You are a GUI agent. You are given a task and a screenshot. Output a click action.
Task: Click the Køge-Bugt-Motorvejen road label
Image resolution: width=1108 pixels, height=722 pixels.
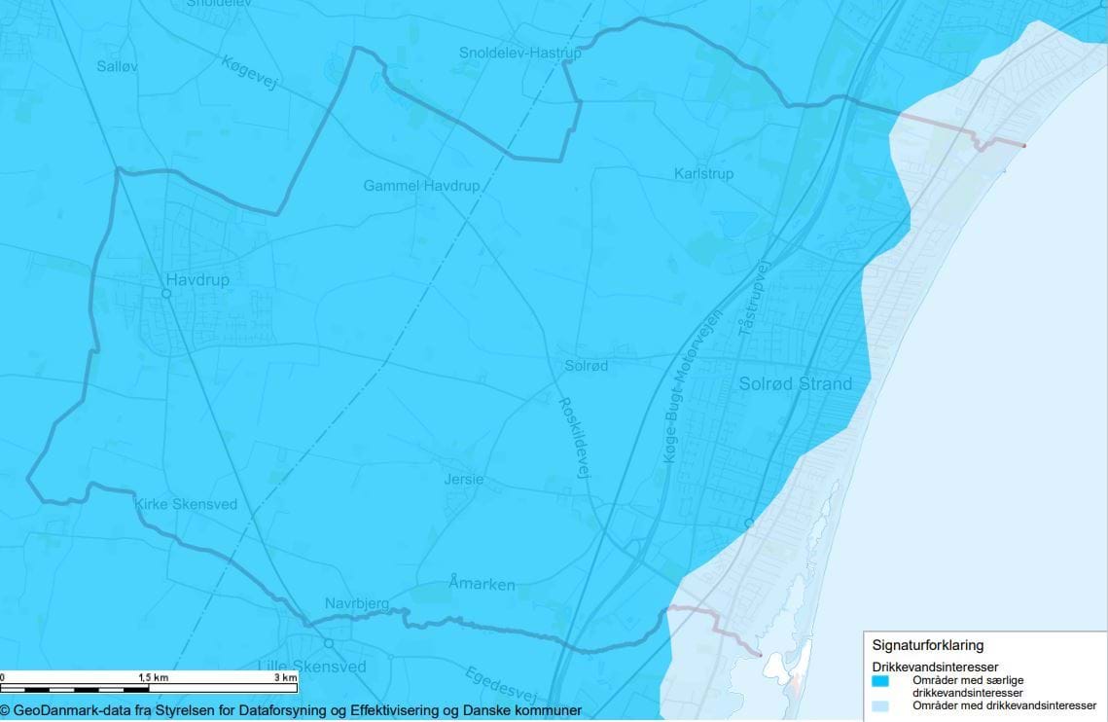coord(691,384)
